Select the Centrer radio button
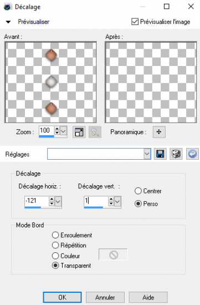The height and width of the screenshot is (305, 200). coord(138,191)
